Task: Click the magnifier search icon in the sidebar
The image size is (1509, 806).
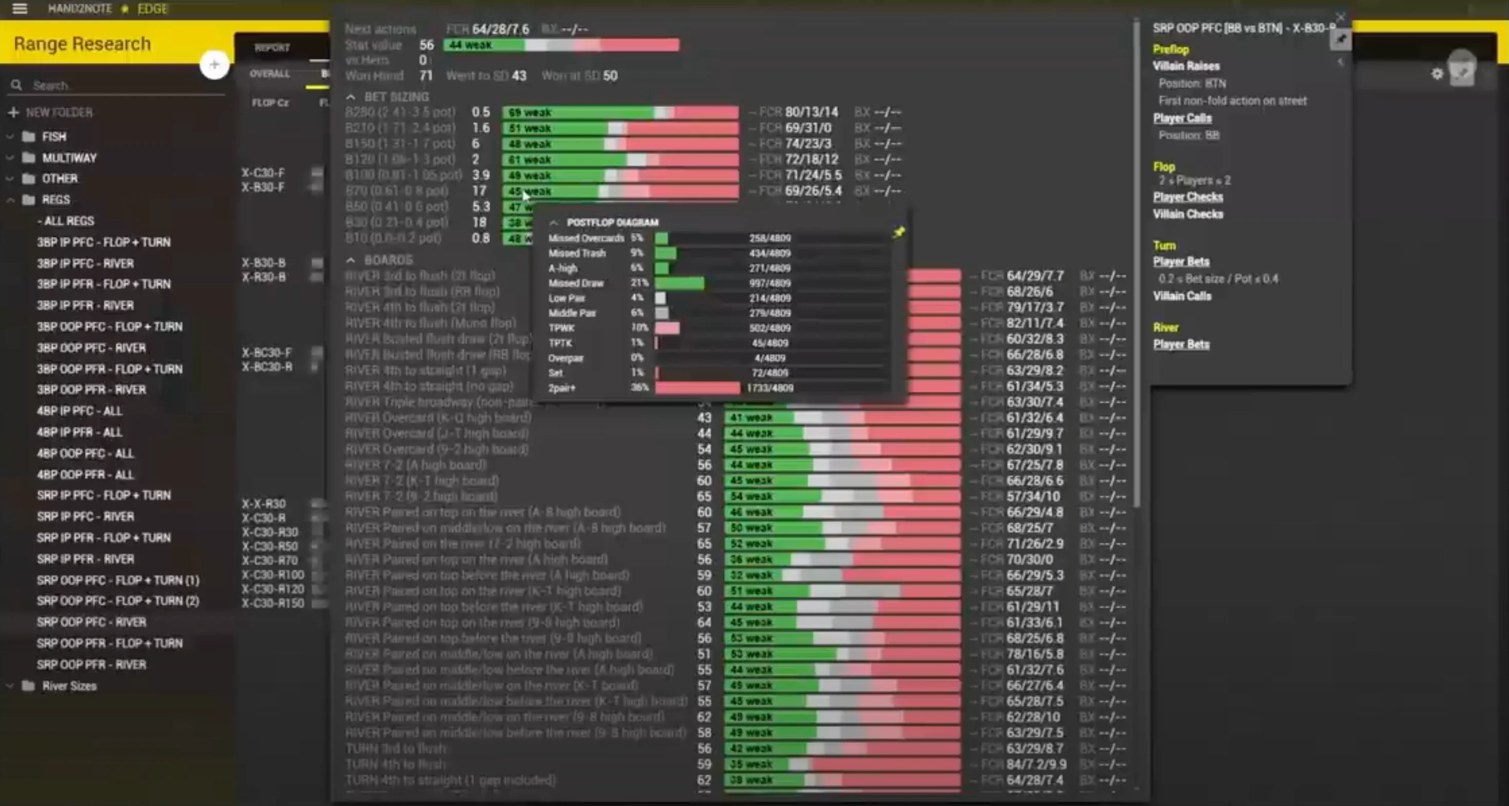Action: coord(16,85)
